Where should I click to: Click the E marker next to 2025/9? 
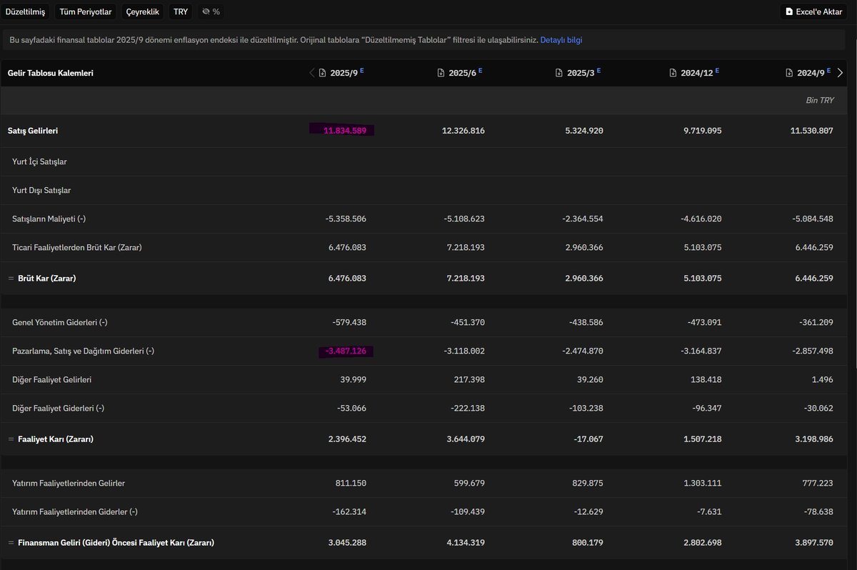coord(362,70)
